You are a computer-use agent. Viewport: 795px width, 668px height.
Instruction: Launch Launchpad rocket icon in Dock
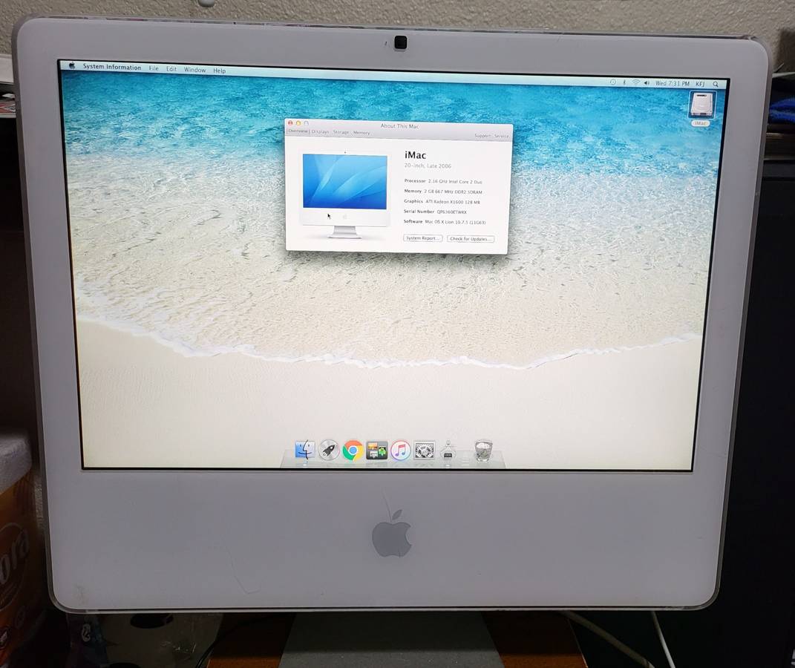[329, 450]
